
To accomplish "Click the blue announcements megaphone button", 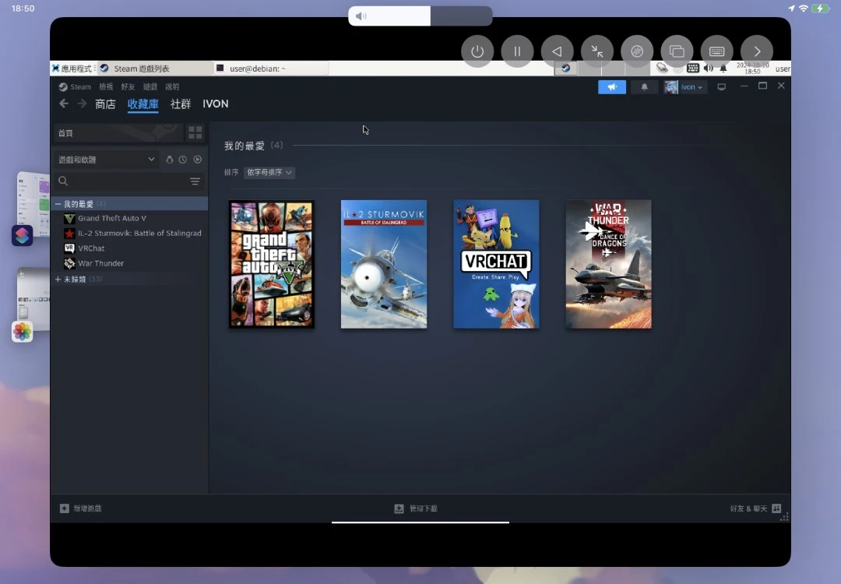I will coord(612,87).
